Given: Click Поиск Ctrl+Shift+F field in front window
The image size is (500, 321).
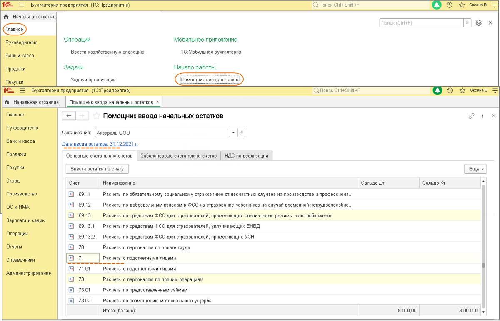Looking at the screenshot, I should point(371,90).
